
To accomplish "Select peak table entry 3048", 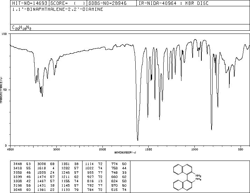I will click(22, 190).
